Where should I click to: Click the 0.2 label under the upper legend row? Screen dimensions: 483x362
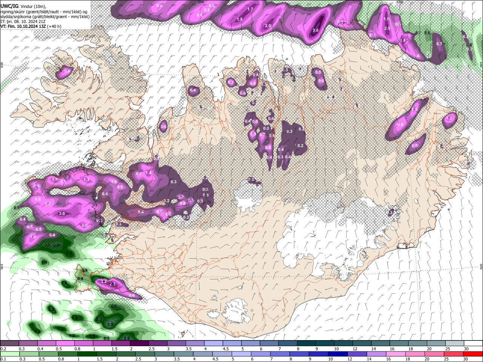click(3, 349)
